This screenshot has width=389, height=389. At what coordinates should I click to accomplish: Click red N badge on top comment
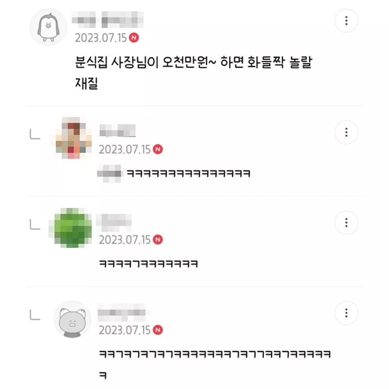coord(134,38)
